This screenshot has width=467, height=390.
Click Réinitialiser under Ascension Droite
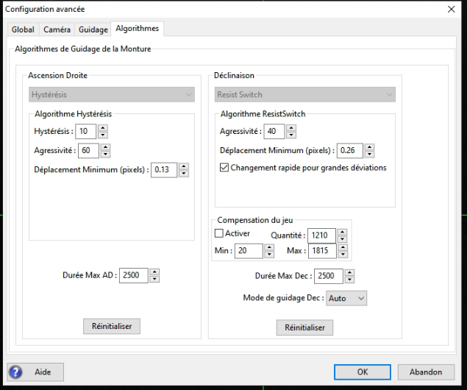tap(112, 326)
